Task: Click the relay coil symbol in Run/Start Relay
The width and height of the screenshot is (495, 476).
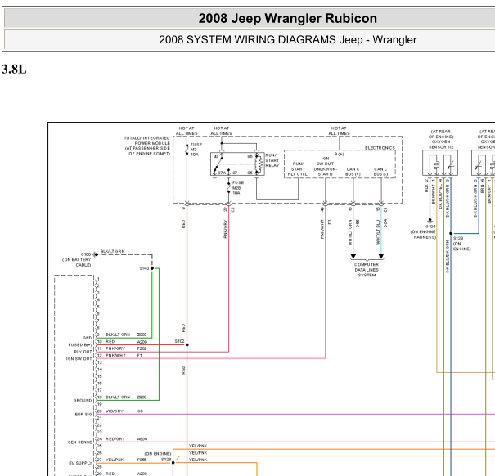Action: 260,164
